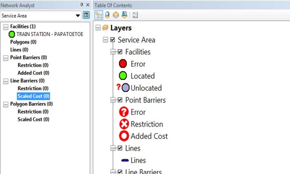Click Point Barriers Error question-mark symbol
The image size is (290, 174).
coord(124,112)
